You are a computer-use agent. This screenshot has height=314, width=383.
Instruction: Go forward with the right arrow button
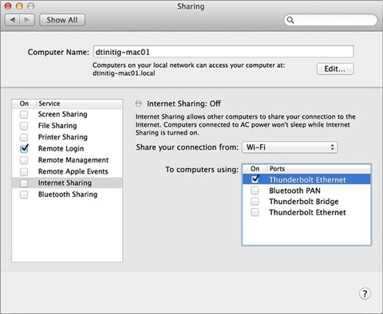pos(27,20)
